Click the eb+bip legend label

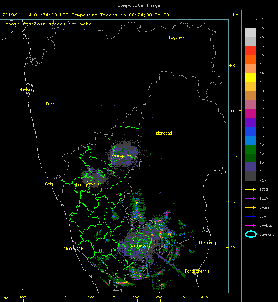coord(266,225)
